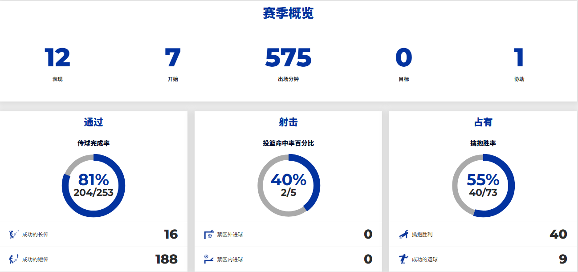Select the 射击 section heading
This screenshot has width=578, height=272.
click(x=288, y=122)
